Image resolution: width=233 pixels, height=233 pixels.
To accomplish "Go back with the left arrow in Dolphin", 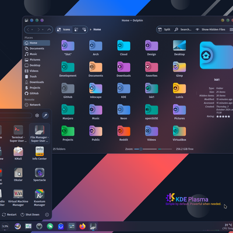I will point(28,30).
